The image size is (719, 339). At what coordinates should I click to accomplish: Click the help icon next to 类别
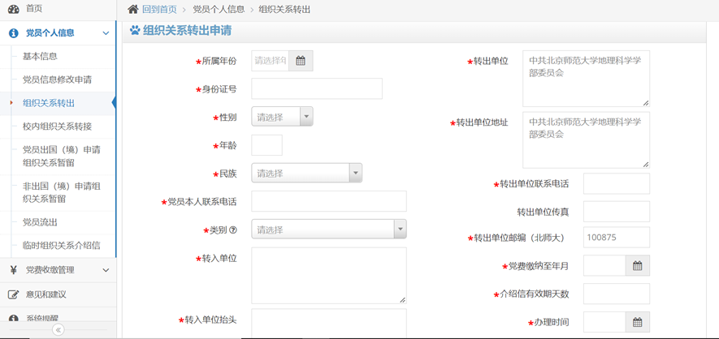[233, 230]
